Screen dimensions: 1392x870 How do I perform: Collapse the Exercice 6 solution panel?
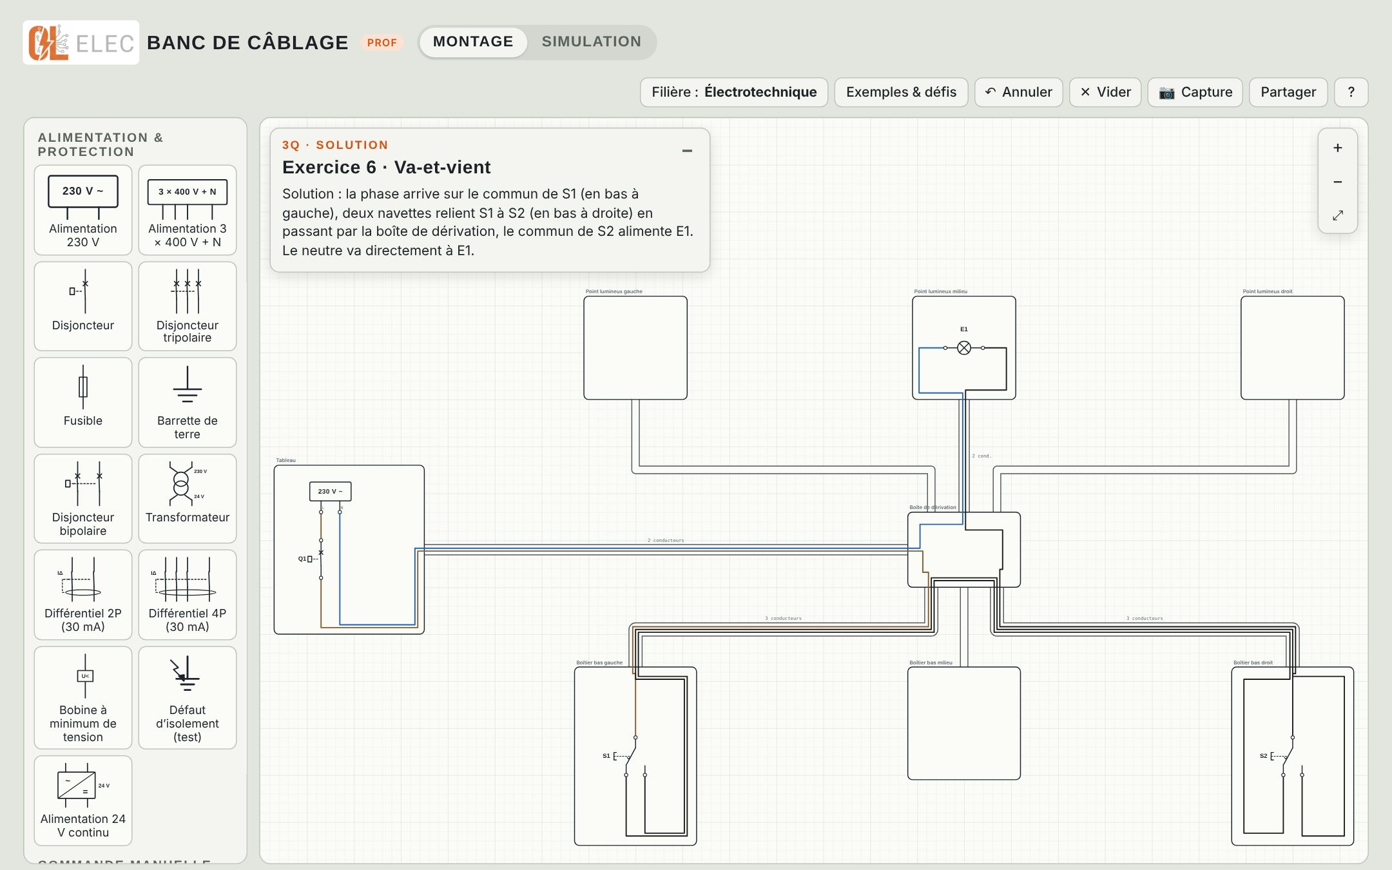[687, 151]
